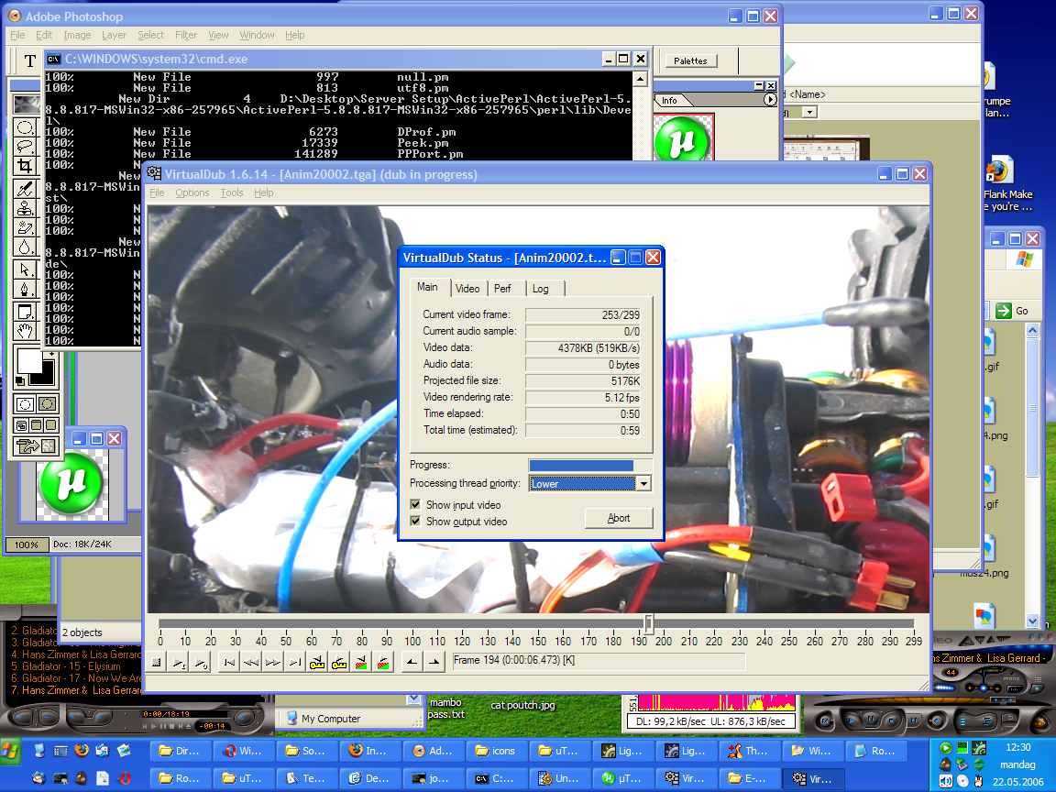1056x792 pixels.
Task: Select Full Screen Mode button in toolbox
Action: tap(51, 425)
